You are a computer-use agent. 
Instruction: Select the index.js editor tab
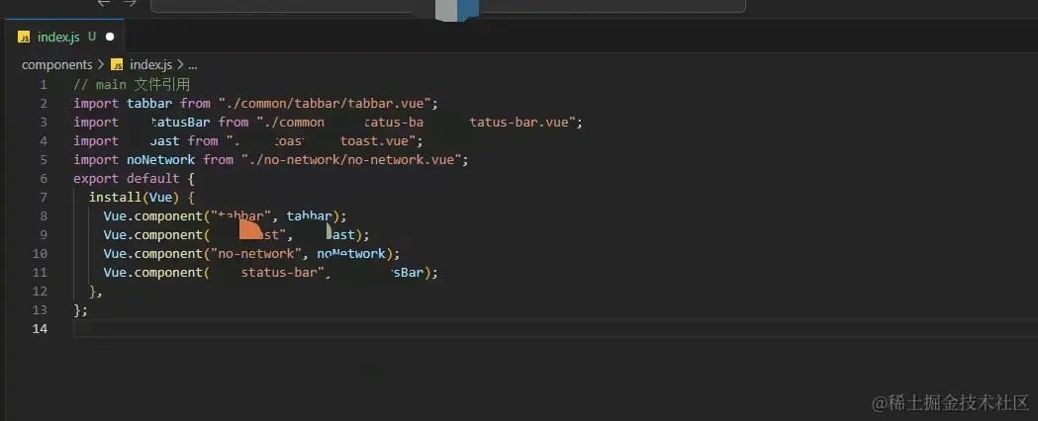(64, 37)
